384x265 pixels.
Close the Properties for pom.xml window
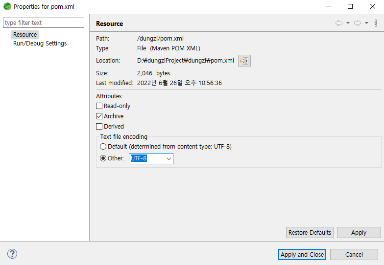[372, 6]
